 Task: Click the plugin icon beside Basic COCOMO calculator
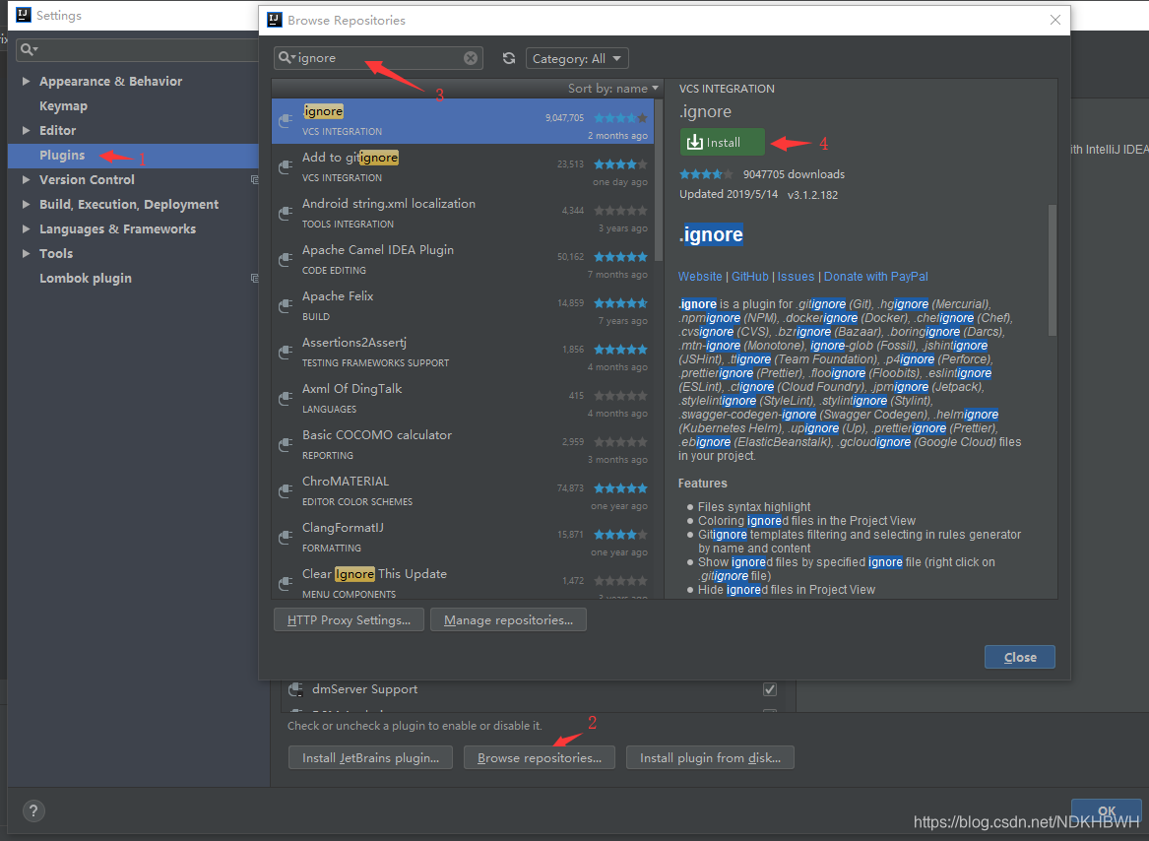286,444
